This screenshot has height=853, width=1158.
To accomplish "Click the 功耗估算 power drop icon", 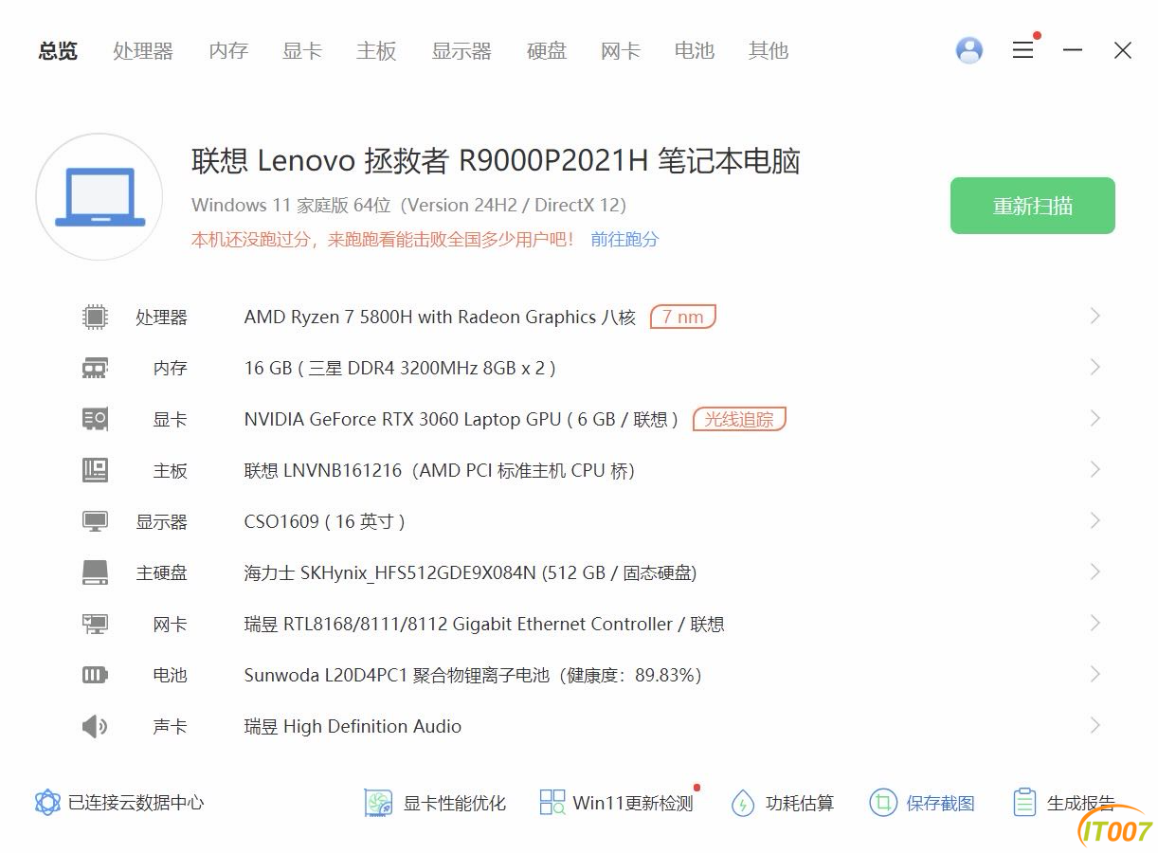I will tap(742, 803).
